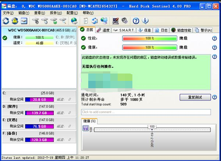The image size is (221, 161).
Task: Open the disk information window toolbar icon
Action: pos(24,21)
